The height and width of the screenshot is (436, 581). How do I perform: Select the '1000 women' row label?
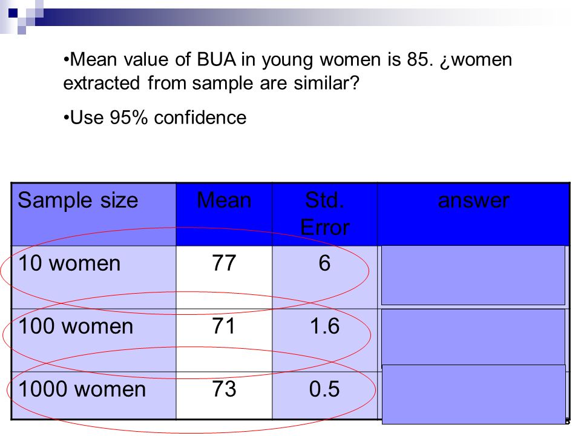[x=82, y=389]
